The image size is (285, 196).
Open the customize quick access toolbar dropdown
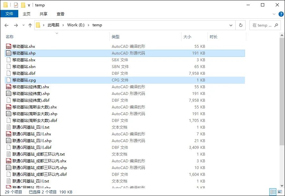(x=29, y=5)
